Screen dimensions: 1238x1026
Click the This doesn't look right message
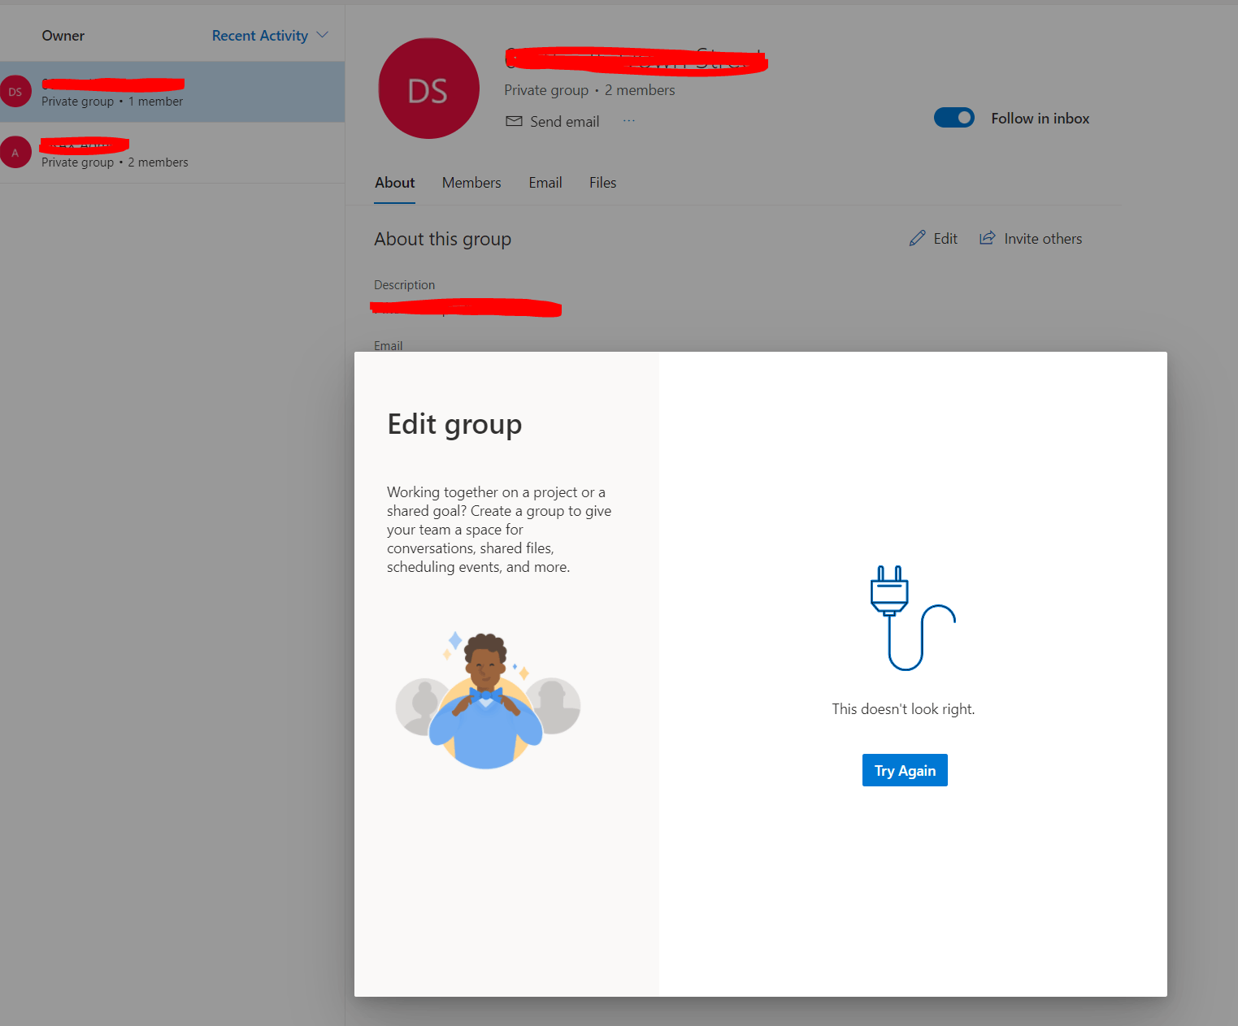pyautogui.click(x=903, y=709)
